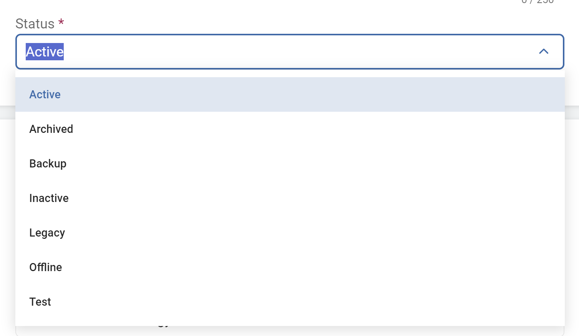Collapse the Status dropdown using the chevron

click(x=543, y=51)
